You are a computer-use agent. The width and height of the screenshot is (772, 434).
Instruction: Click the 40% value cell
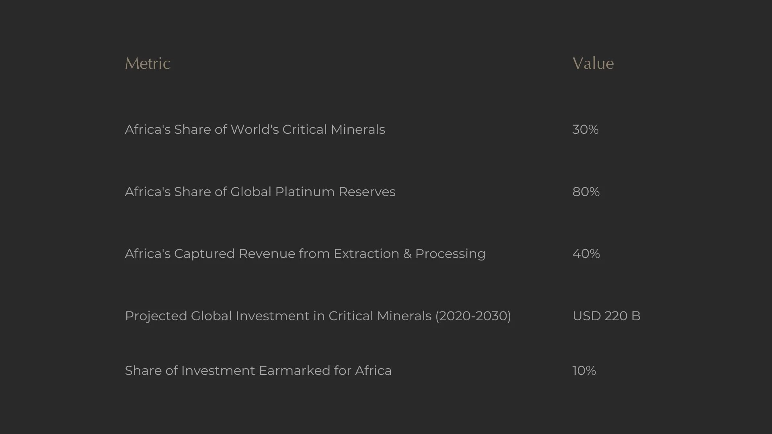[586, 254]
